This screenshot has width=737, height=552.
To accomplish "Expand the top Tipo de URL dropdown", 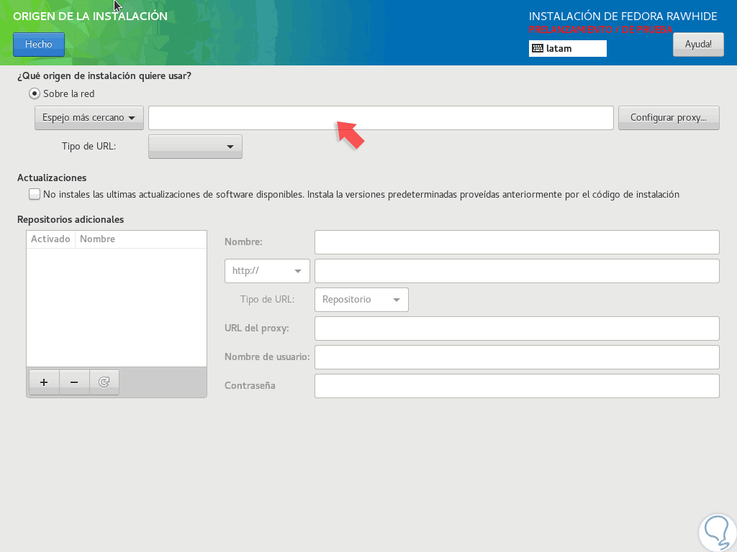I will coord(195,147).
